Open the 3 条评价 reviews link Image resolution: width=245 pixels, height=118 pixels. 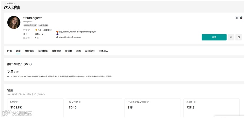[47, 30]
